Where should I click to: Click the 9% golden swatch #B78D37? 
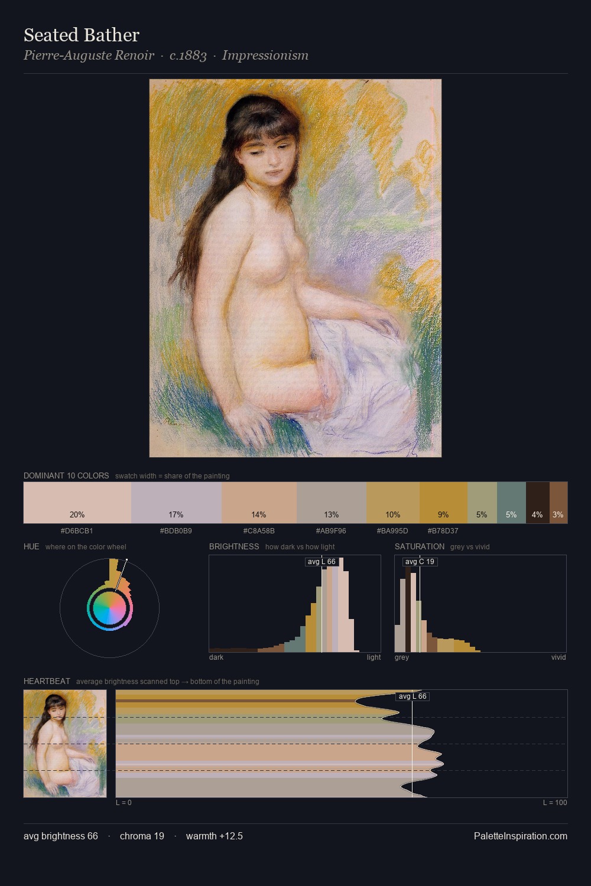click(443, 503)
